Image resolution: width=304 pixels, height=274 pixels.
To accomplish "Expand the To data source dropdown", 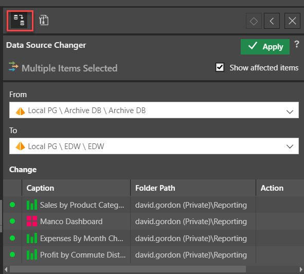I will click(290, 147).
